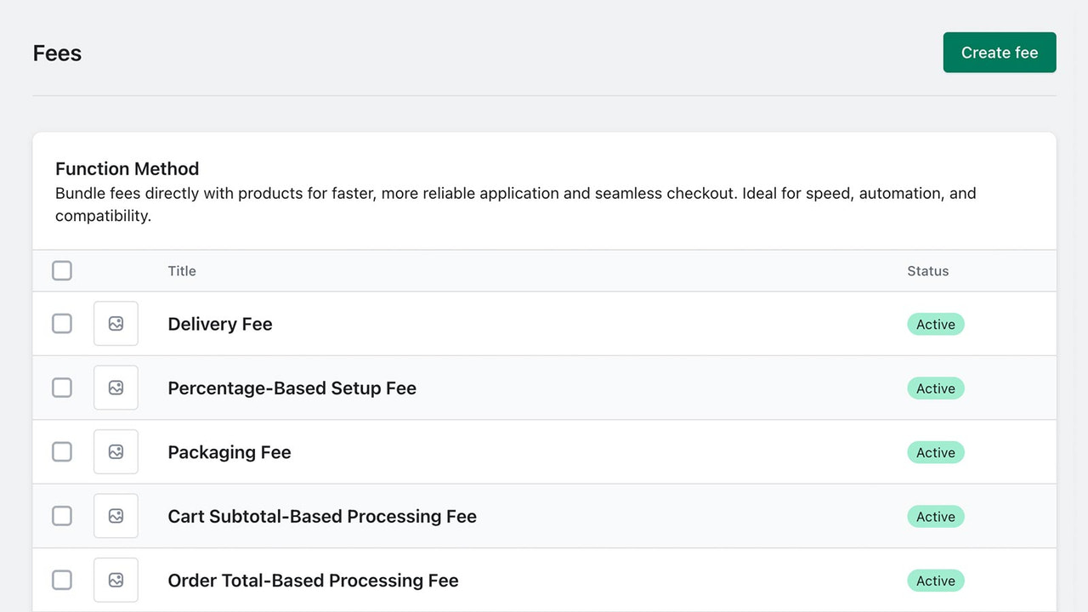Open the Percentage-Based Setup Fee entry
The width and height of the screenshot is (1088, 612).
point(292,388)
